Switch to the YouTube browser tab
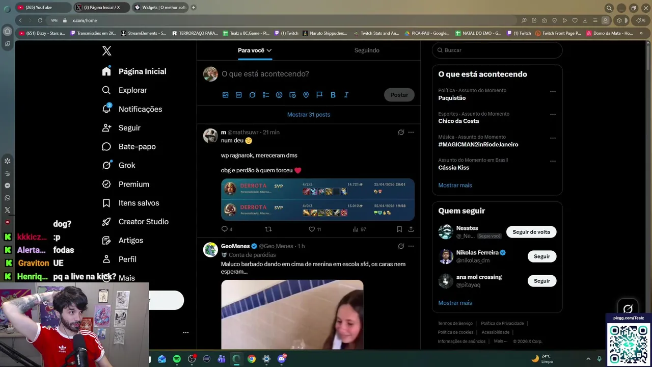 click(x=43, y=7)
